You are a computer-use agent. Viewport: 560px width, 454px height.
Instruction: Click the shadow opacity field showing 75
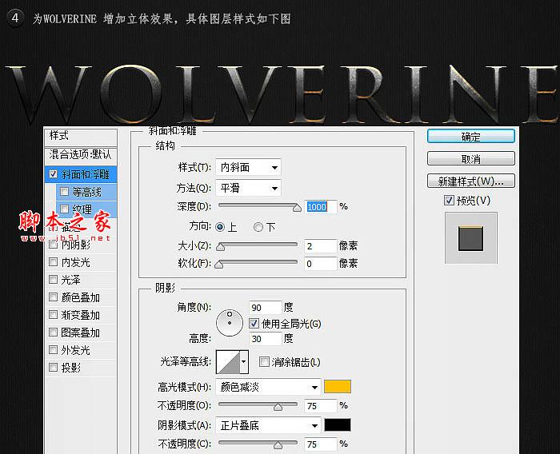(321, 444)
